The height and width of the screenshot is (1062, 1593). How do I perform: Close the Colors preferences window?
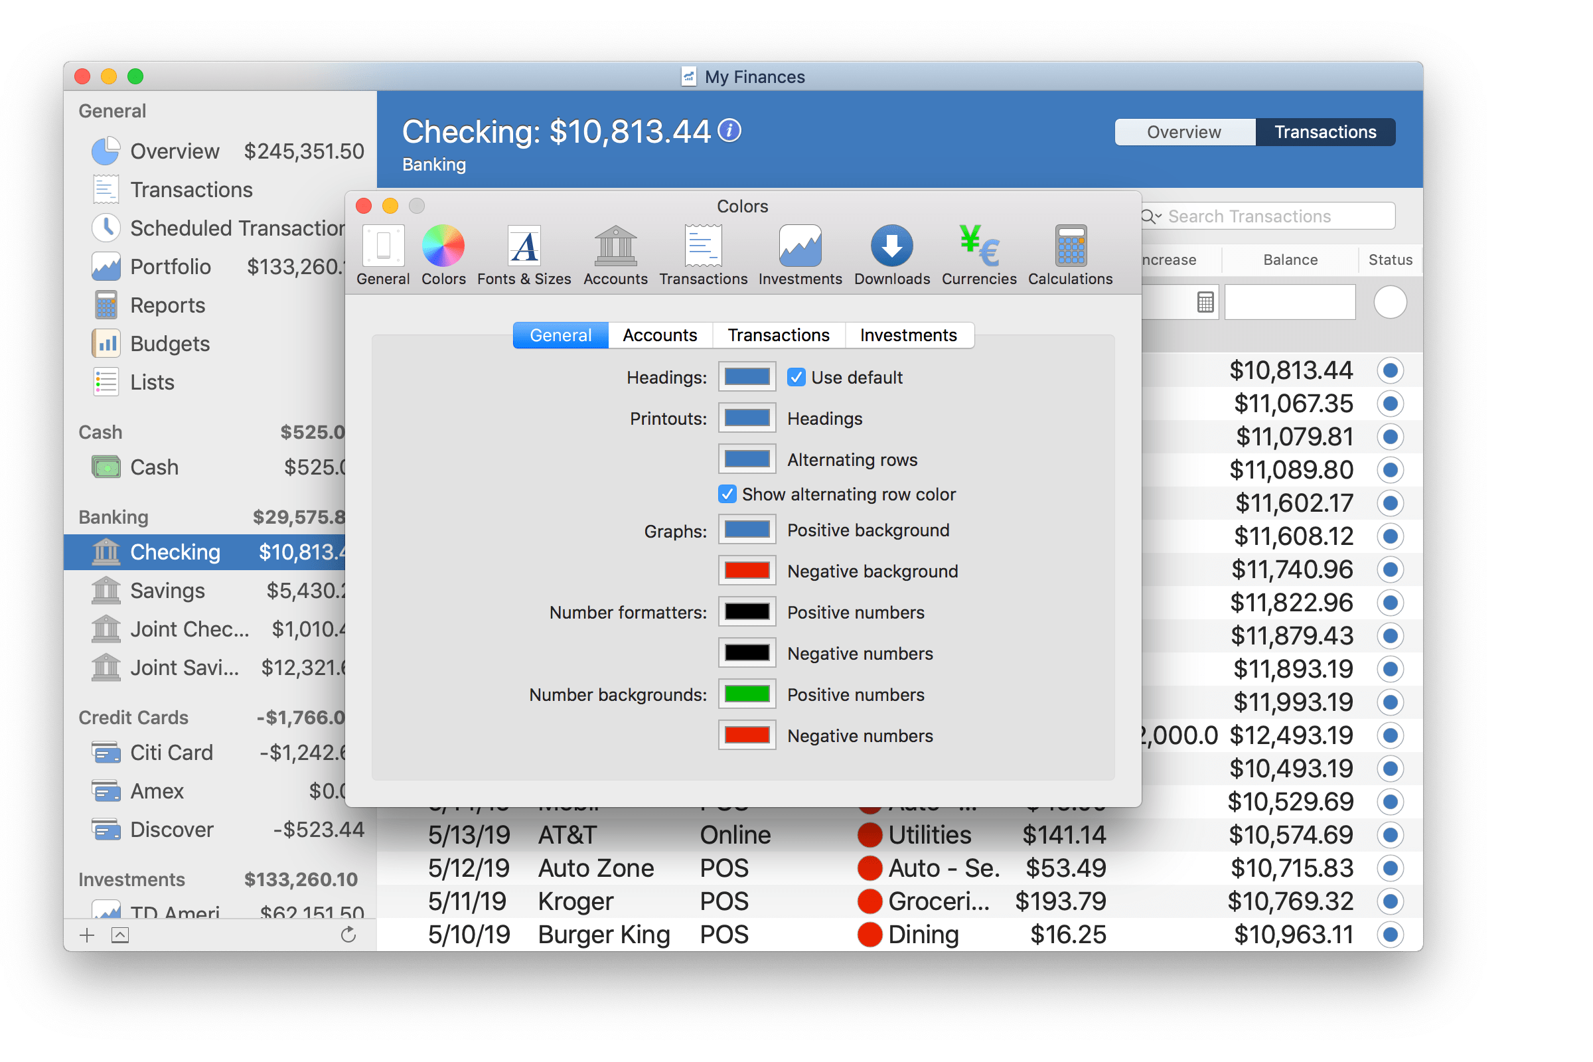click(364, 205)
